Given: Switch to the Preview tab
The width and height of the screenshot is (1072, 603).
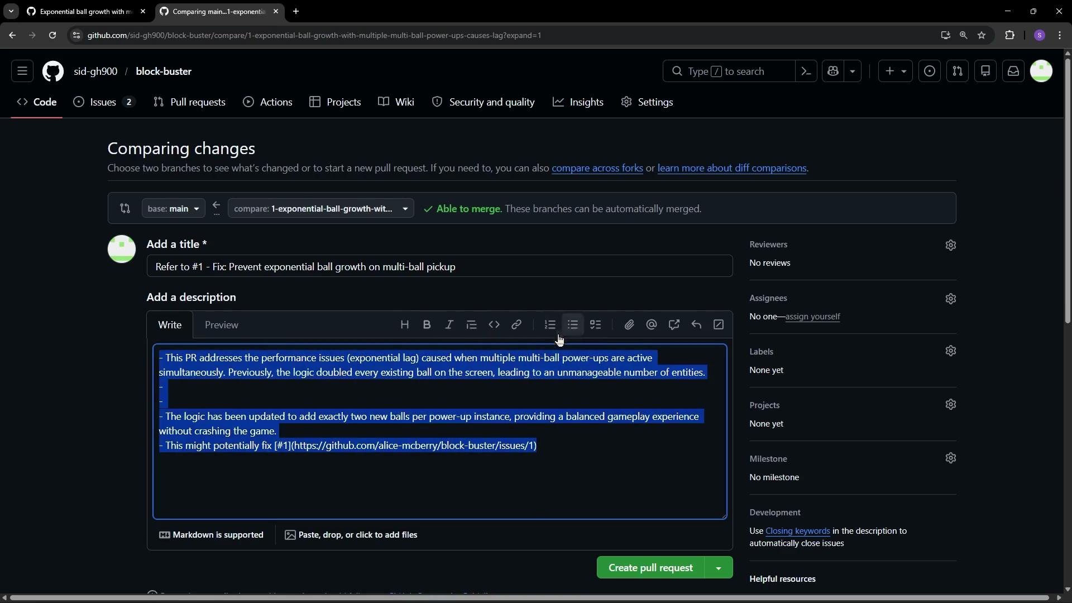Looking at the screenshot, I should pyautogui.click(x=222, y=325).
